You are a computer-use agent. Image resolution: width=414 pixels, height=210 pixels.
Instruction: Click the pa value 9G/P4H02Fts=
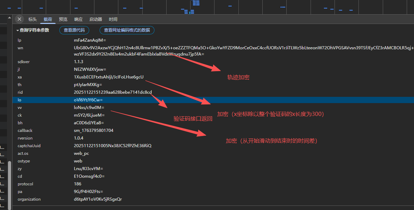click(88, 192)
